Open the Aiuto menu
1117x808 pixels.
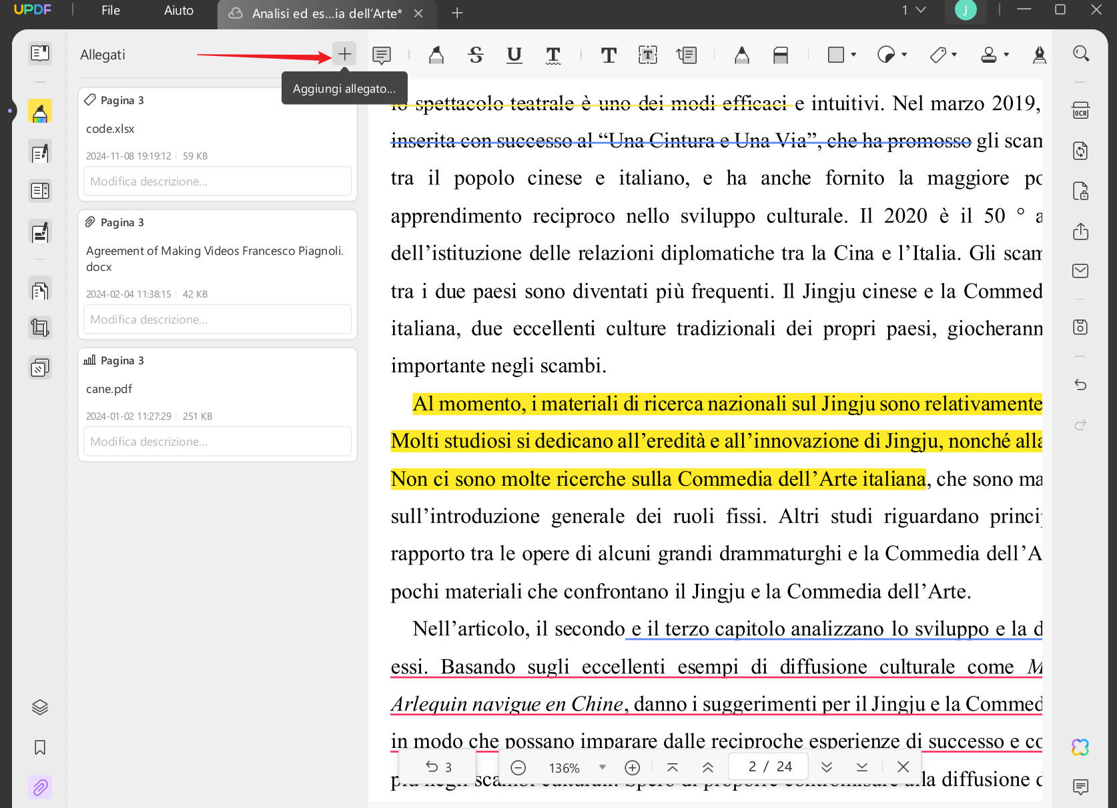coord(179,11)
